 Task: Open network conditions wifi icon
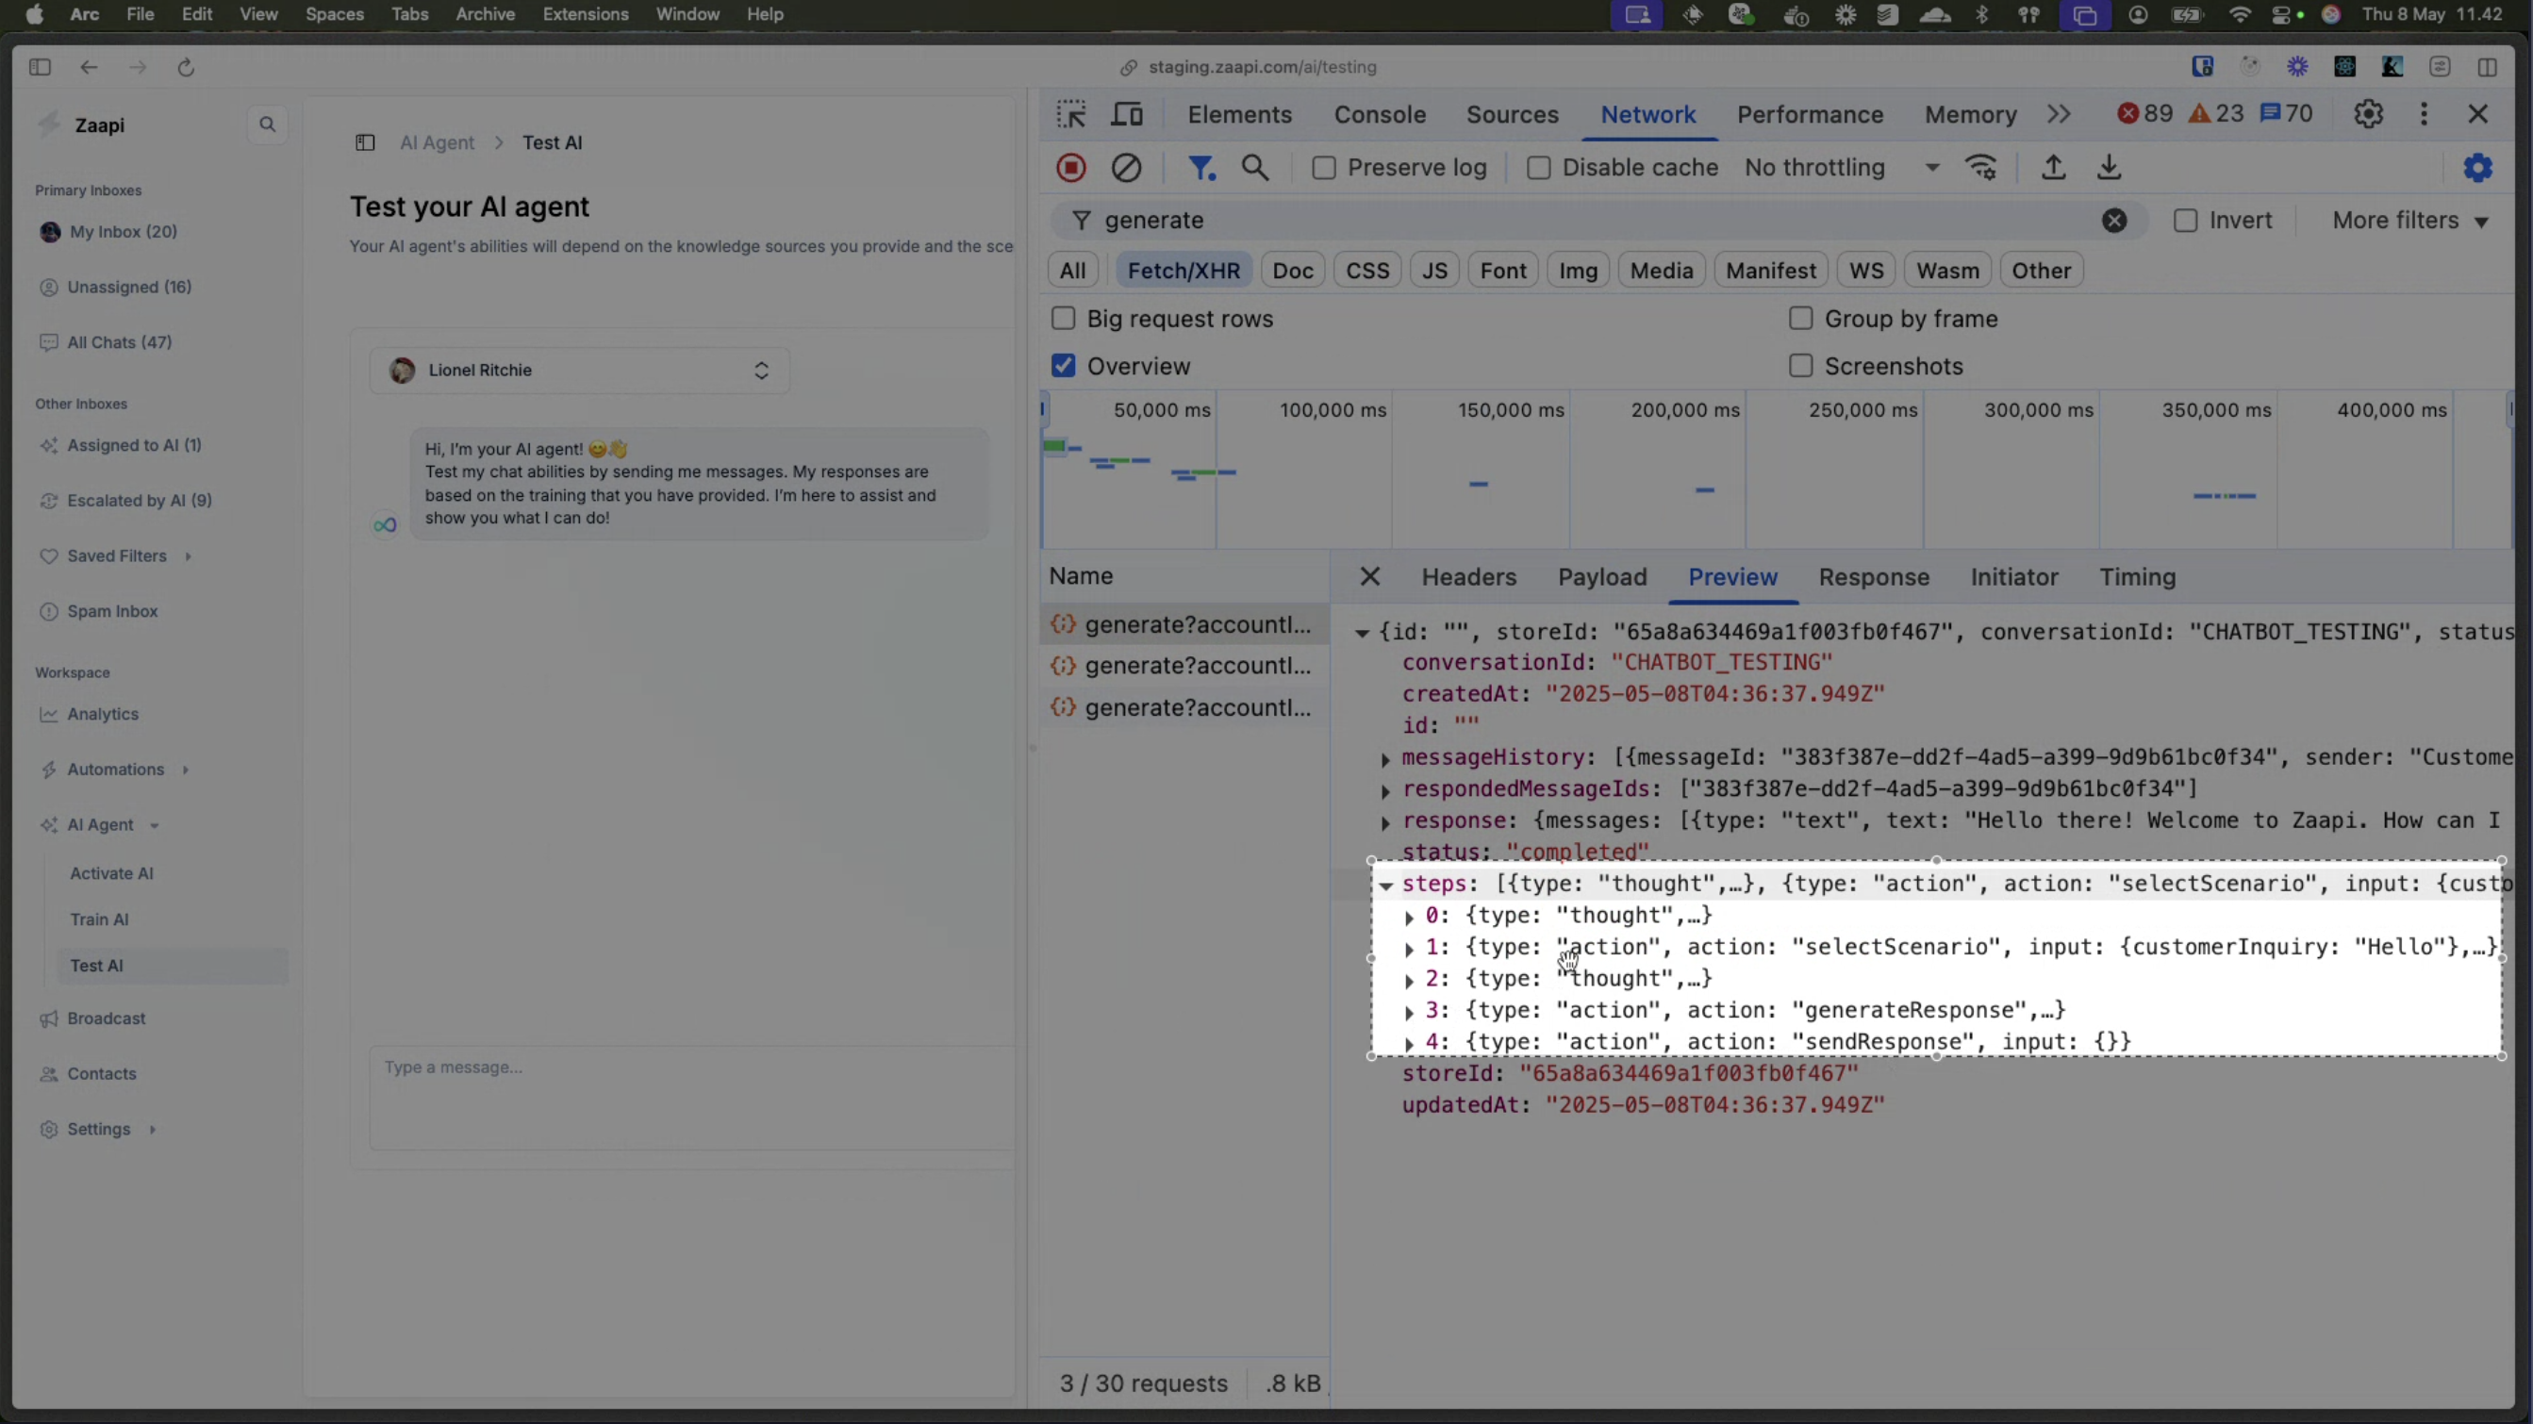tap(1980, 167)
